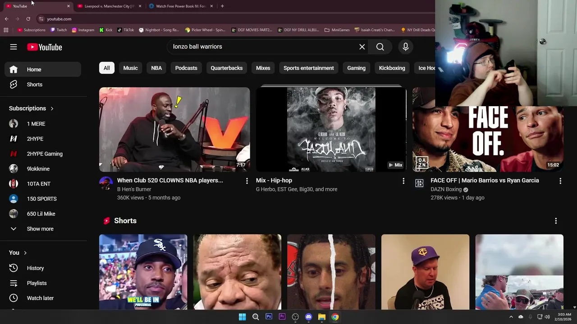Open the YouTube hamburger guide menu
The height and width of the screenshot is (324, 577).
(x=14, y=47)
